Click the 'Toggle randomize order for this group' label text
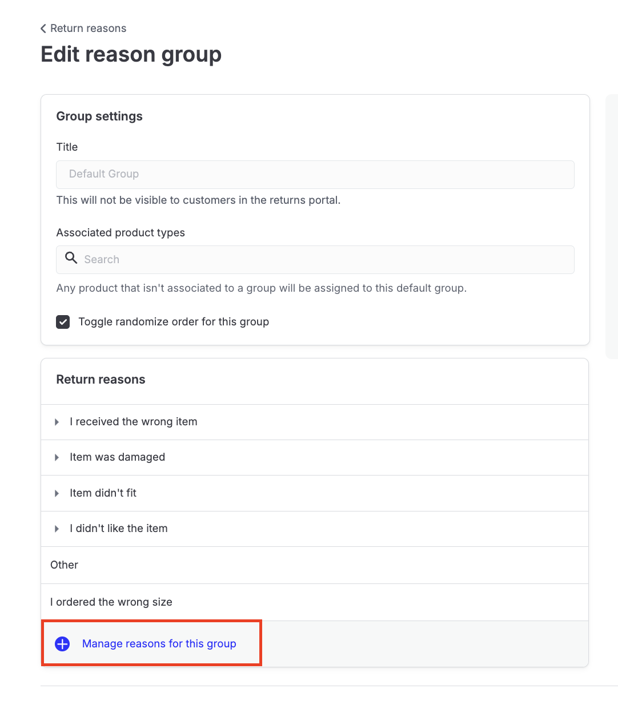This screenshot has height=717, width=618. click(174, 322)
